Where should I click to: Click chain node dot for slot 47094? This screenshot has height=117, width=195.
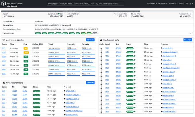coord(101,49)
